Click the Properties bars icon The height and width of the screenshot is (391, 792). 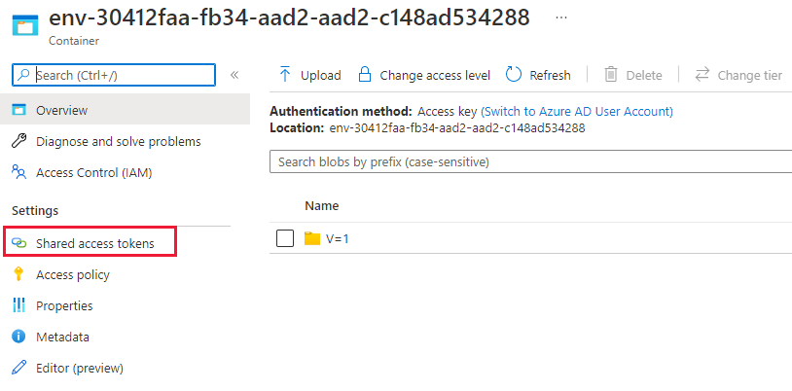coord(18,305)
